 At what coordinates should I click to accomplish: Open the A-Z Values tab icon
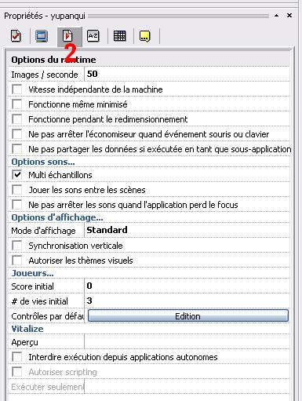coord(93,36)
